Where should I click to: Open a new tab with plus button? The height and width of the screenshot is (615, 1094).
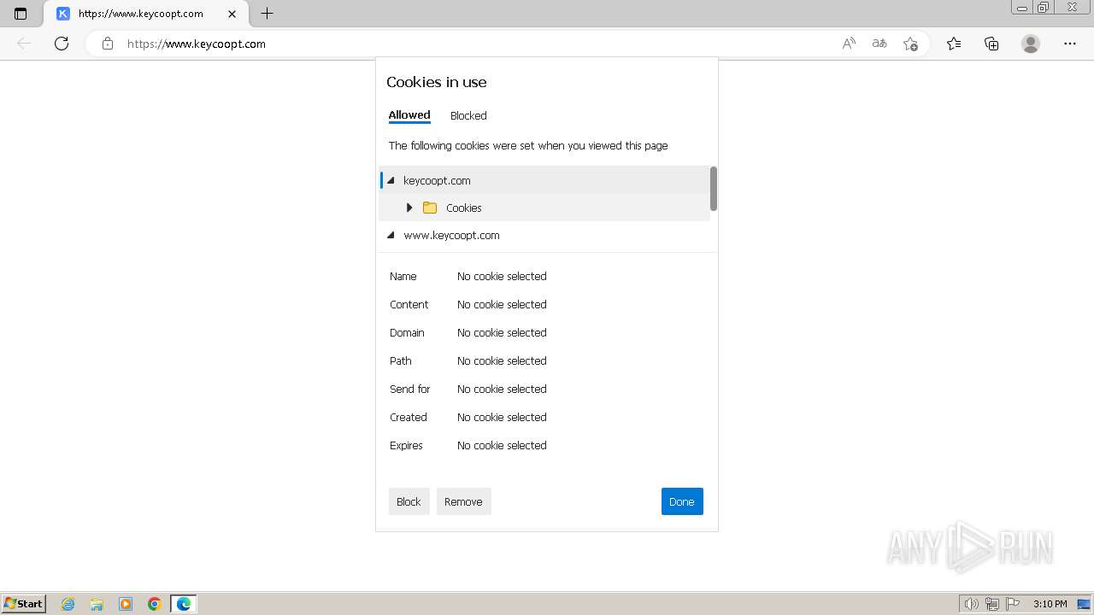click(267, 14)
